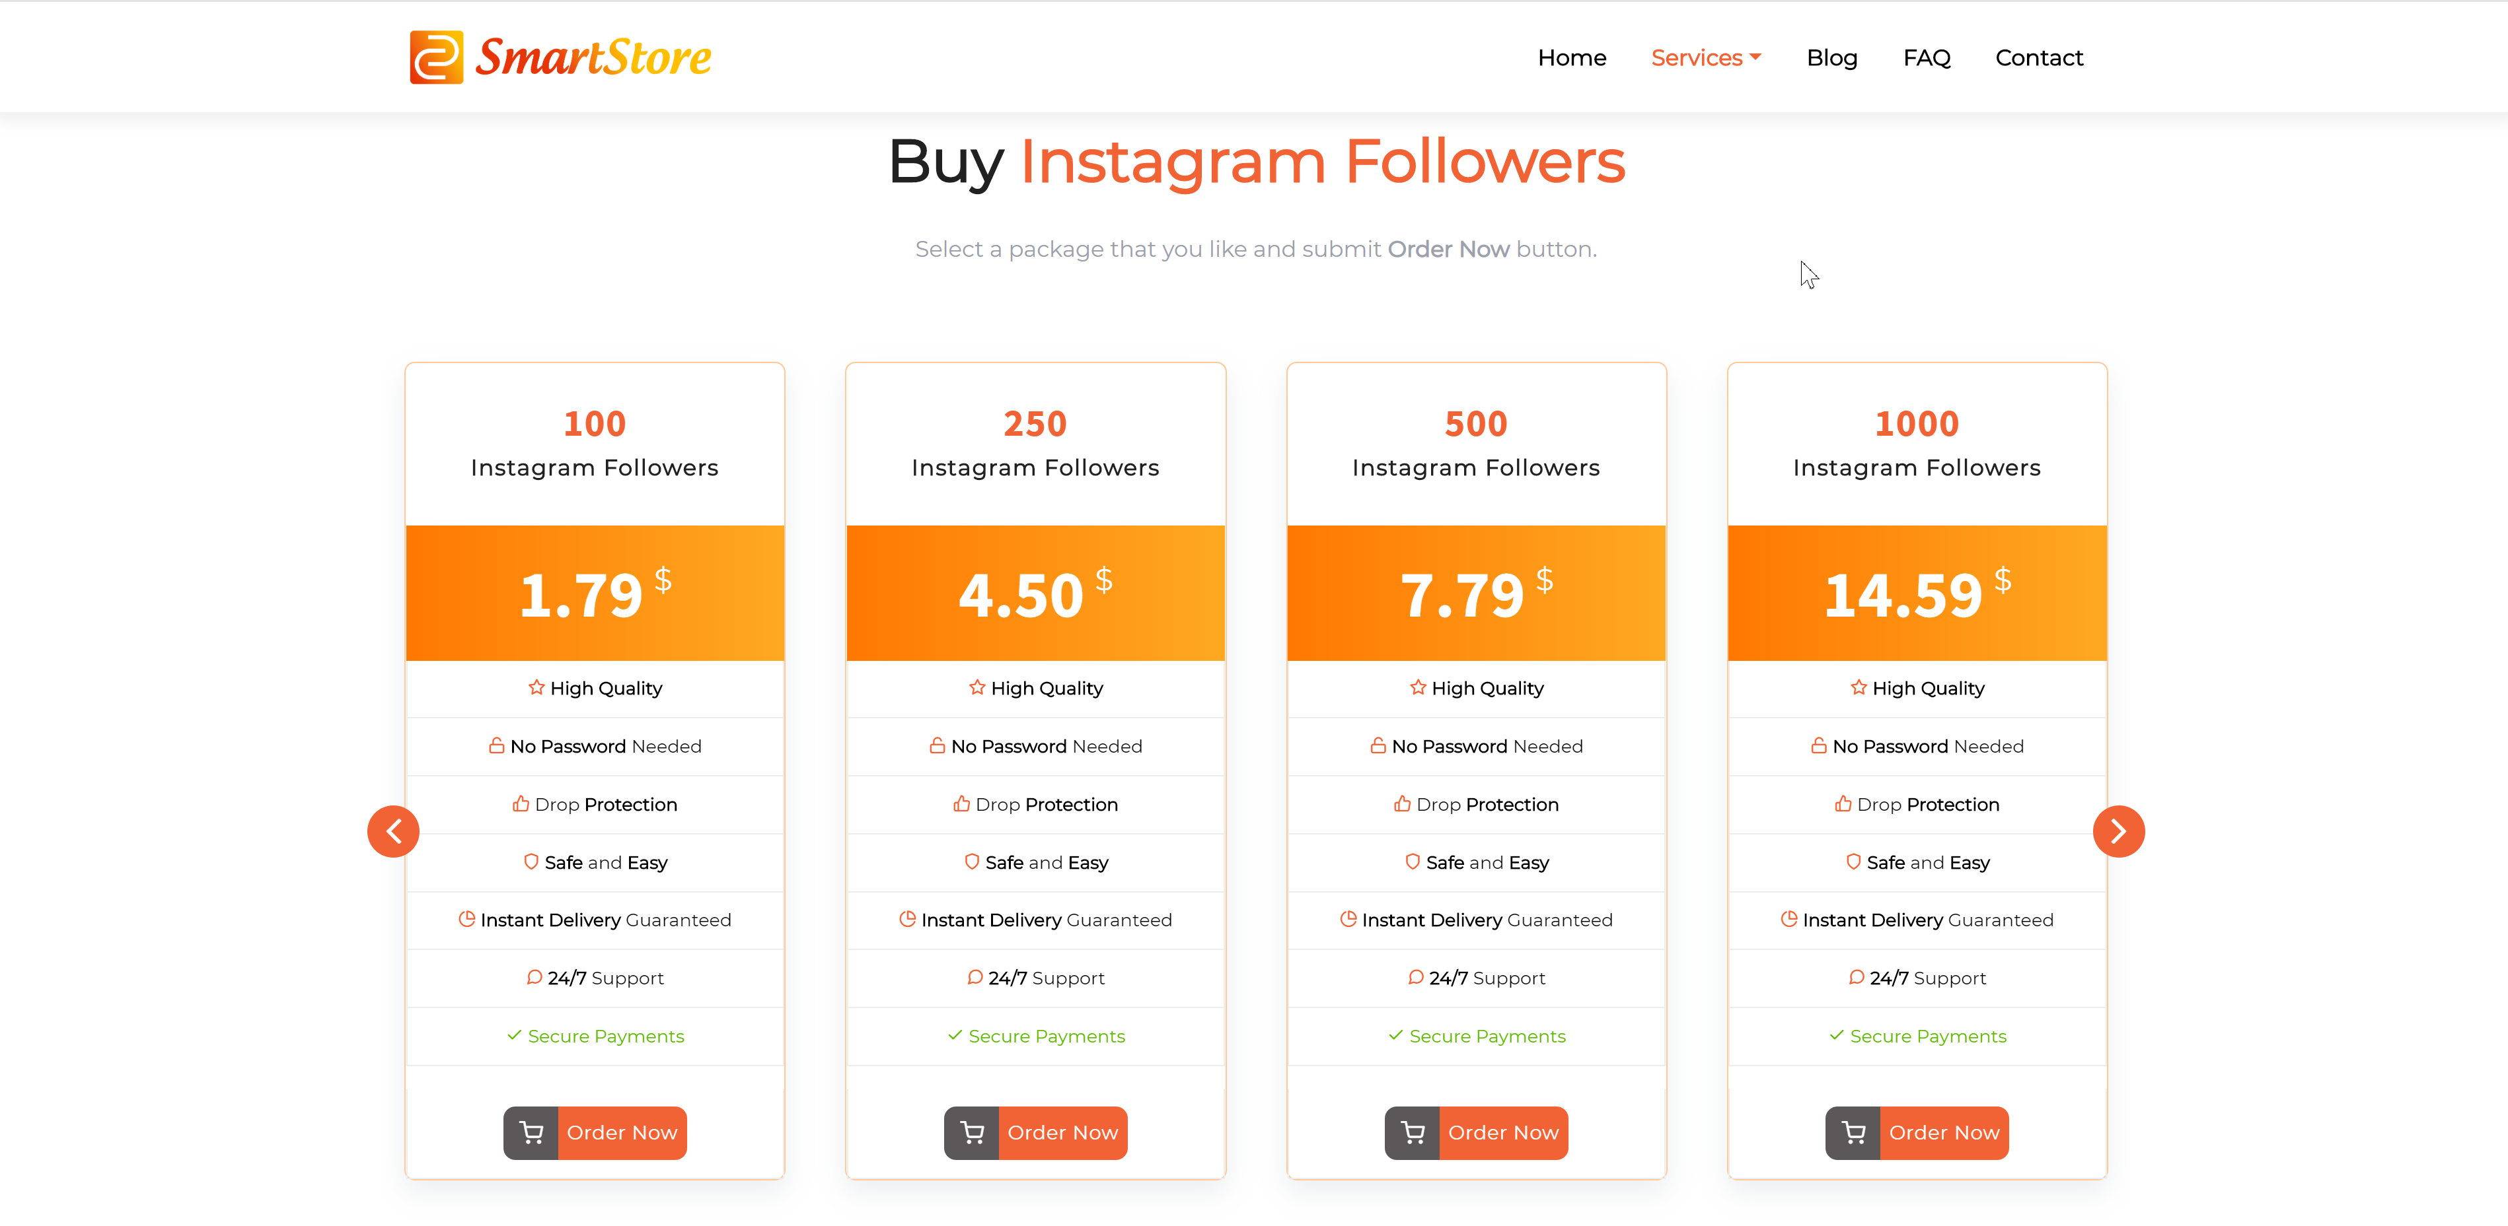2508x1226 pixels.
Task: Click the cart icon on the 250 followers package
Action: click(x=972, y=1133)
